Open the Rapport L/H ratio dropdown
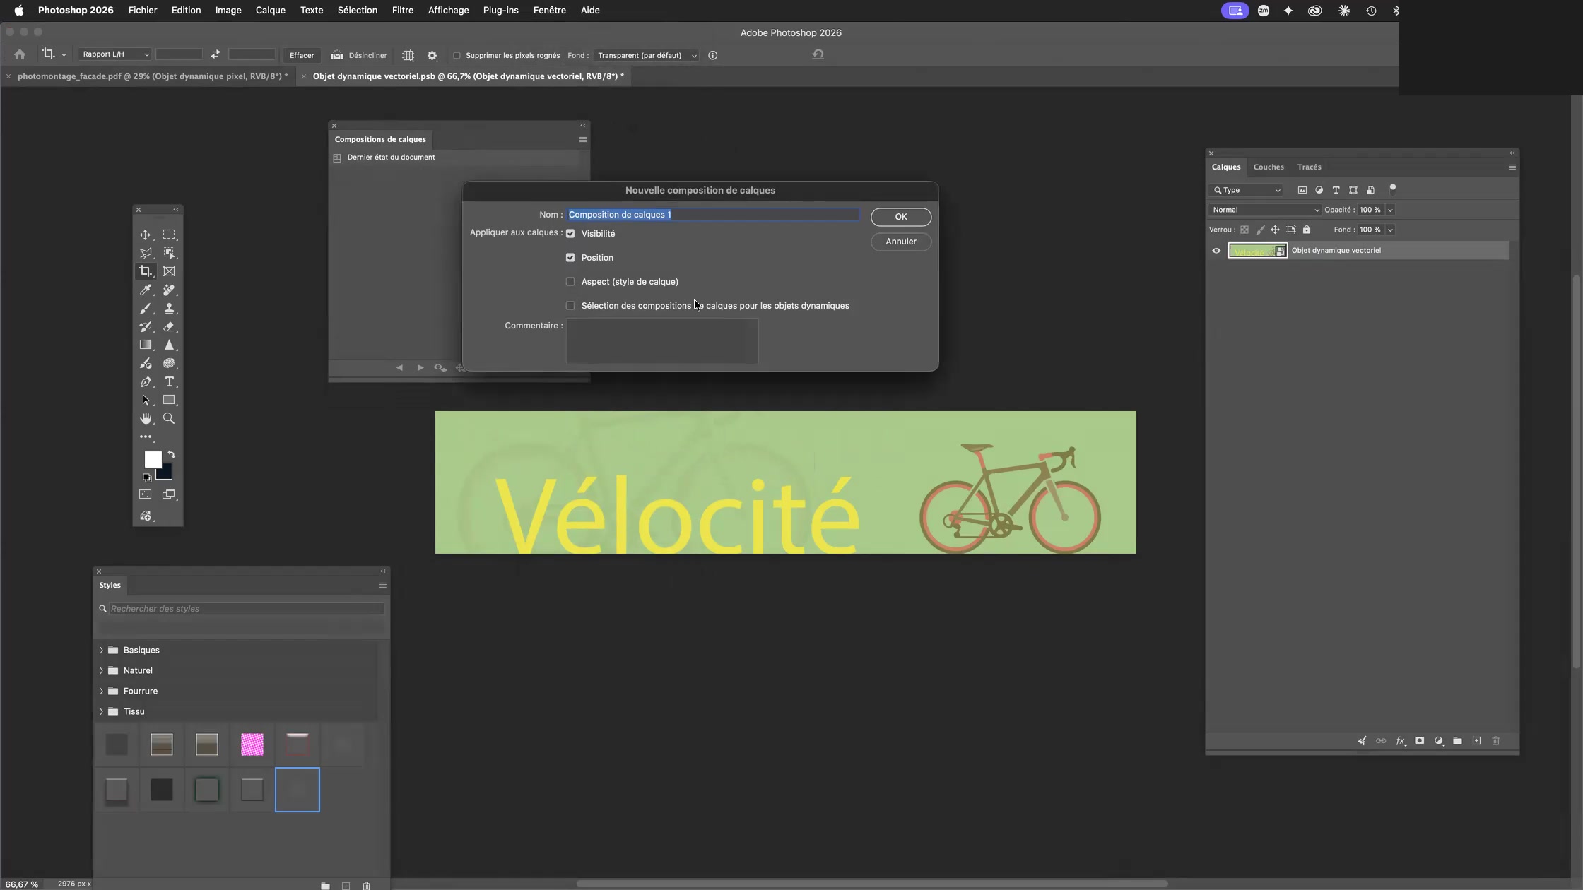Viewport: 1583px width, 890px height. (114, 54)
